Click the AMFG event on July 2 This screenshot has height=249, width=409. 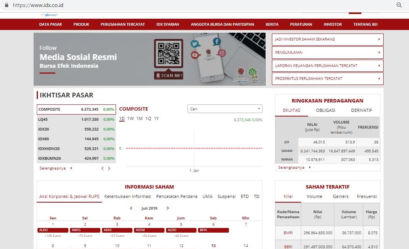tap(85, 230)
